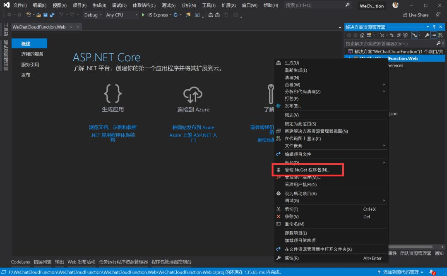Click the Visual Studio logo icon

(x=6, y=5)
